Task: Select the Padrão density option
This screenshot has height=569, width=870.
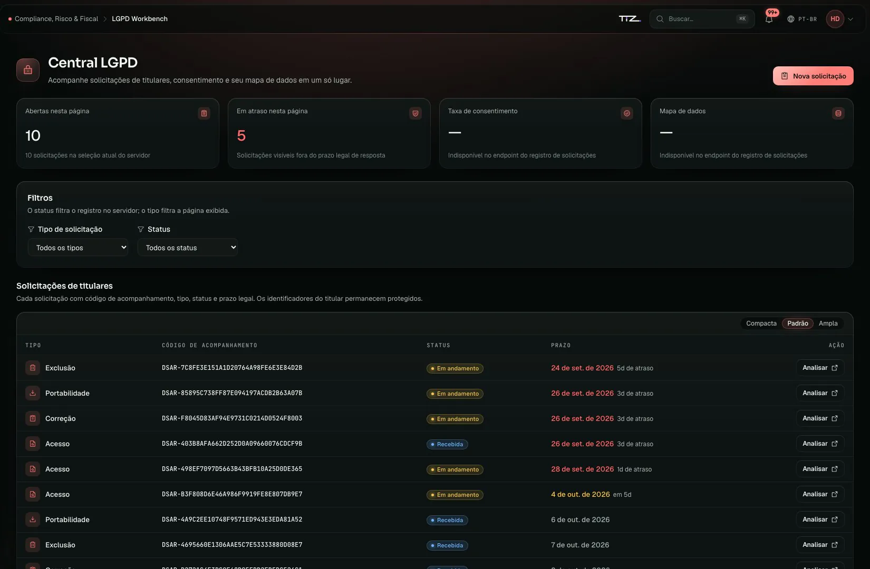Action: (798, 323)
